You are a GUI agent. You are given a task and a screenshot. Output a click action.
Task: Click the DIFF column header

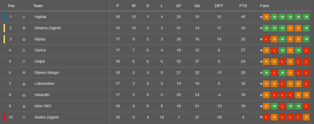click(219, 6)
